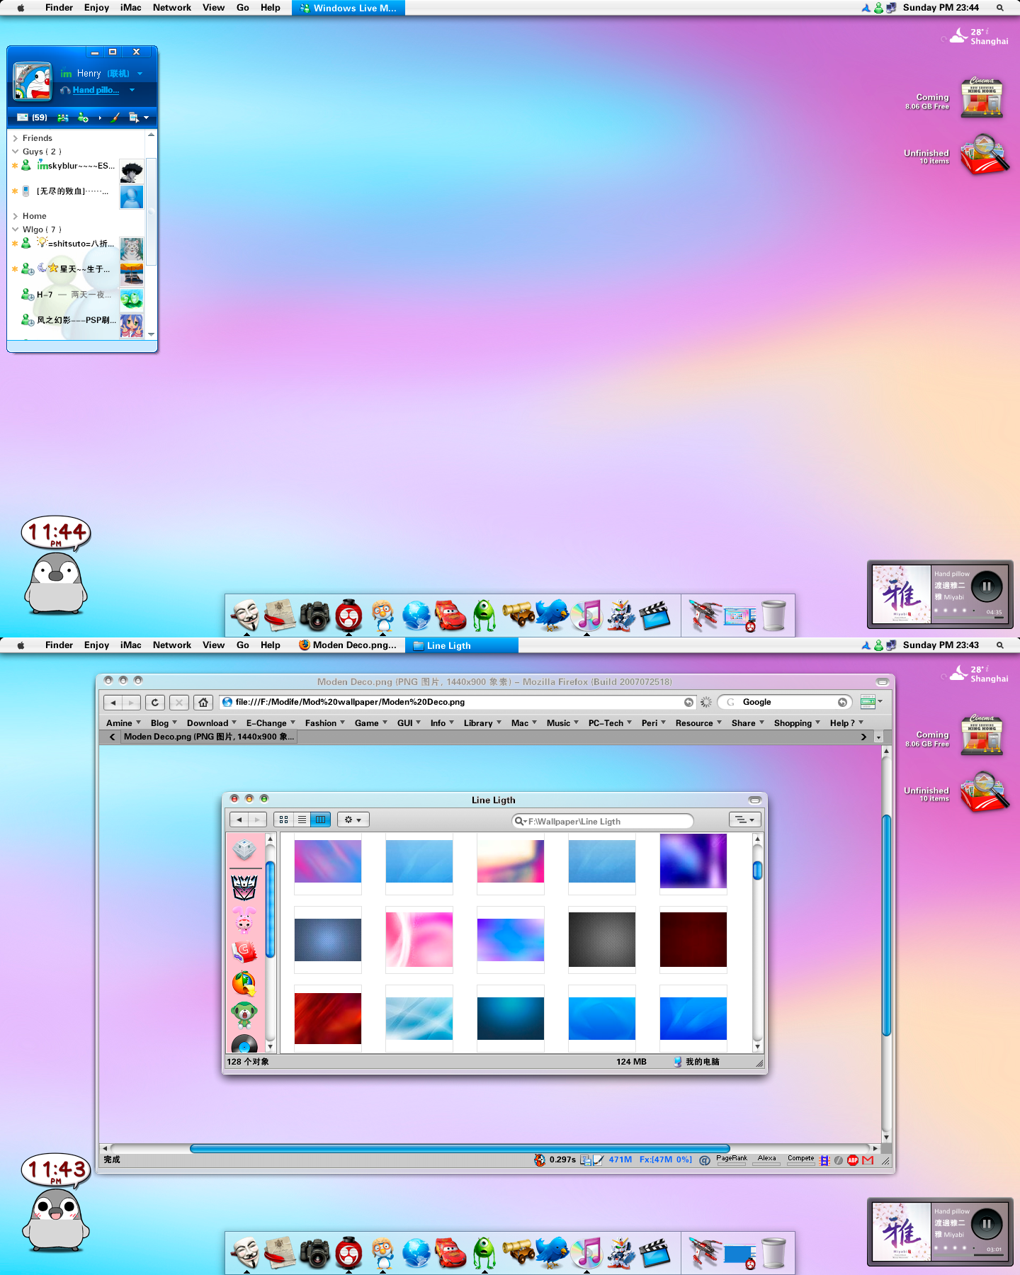Go to the Firefox home page
The width and height of the screenshot is (1020, 1275).
[203, 702]
